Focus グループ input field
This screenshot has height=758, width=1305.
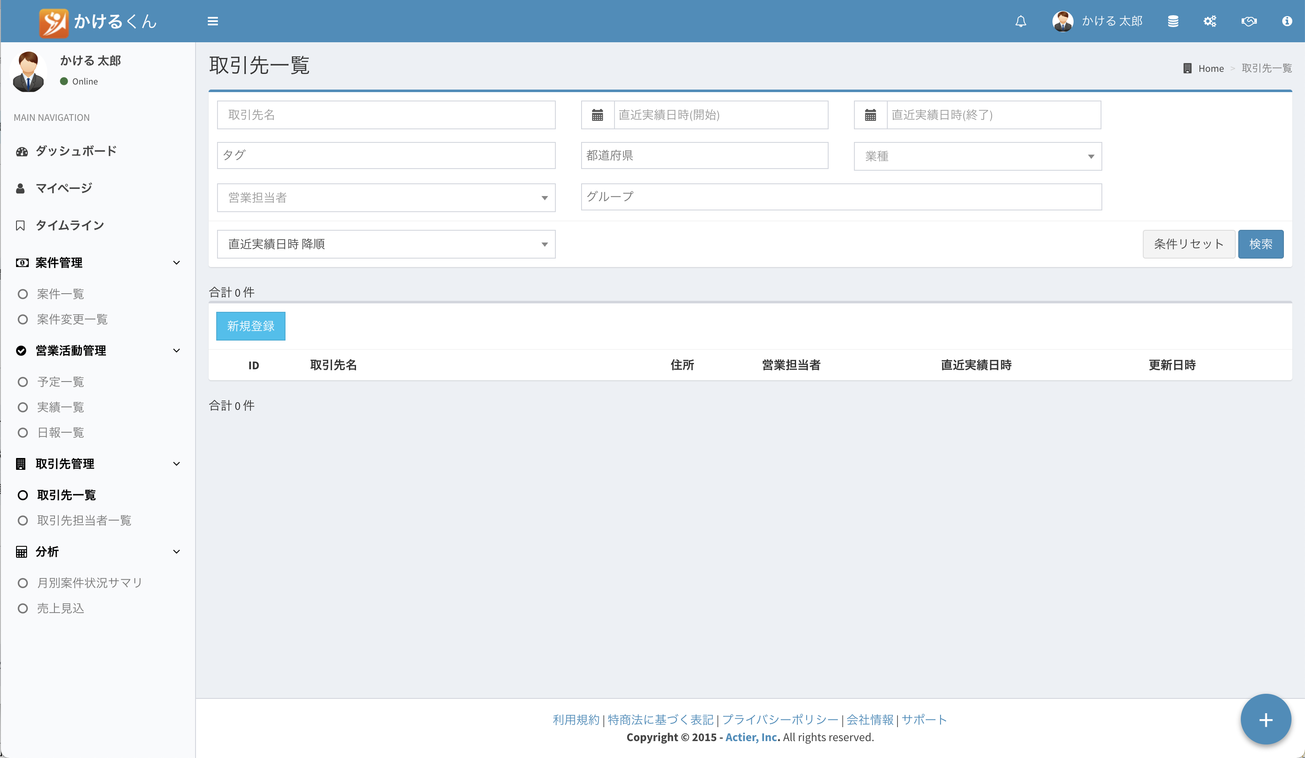click(841, 197)
